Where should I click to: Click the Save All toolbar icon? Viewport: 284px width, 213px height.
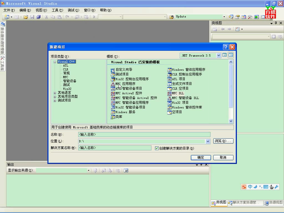click(x=39, y=17)
